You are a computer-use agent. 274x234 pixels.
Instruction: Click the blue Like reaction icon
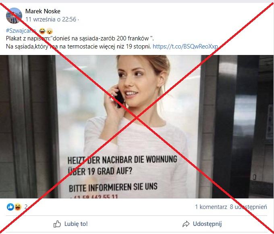click(10, 207)
